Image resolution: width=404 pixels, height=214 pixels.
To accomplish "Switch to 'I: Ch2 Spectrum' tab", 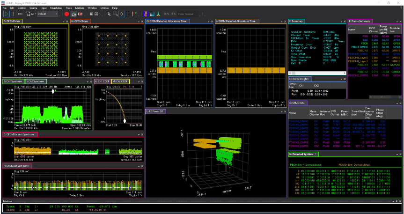I will click(36, 81).
